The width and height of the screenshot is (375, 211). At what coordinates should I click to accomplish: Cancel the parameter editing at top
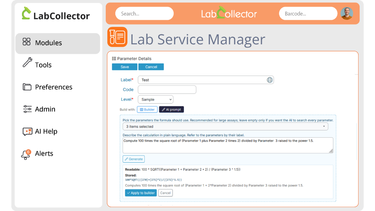pos(151,67)
